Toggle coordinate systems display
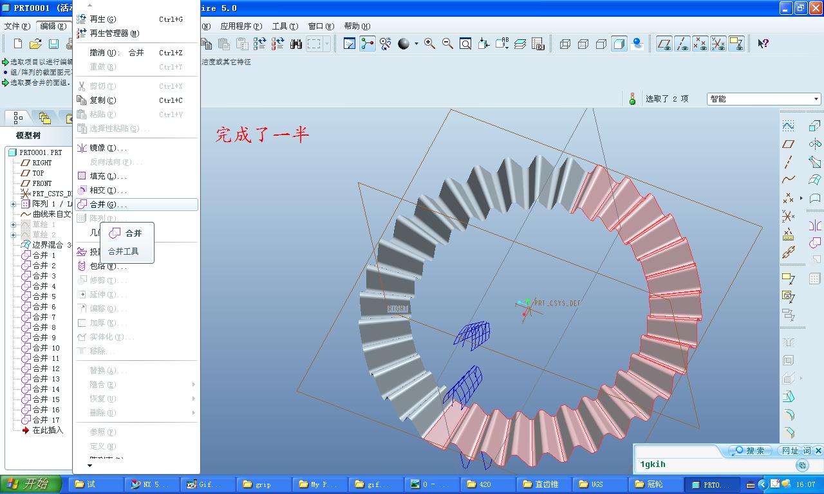This screenshot has width=824, height=494. pos(718,44)
